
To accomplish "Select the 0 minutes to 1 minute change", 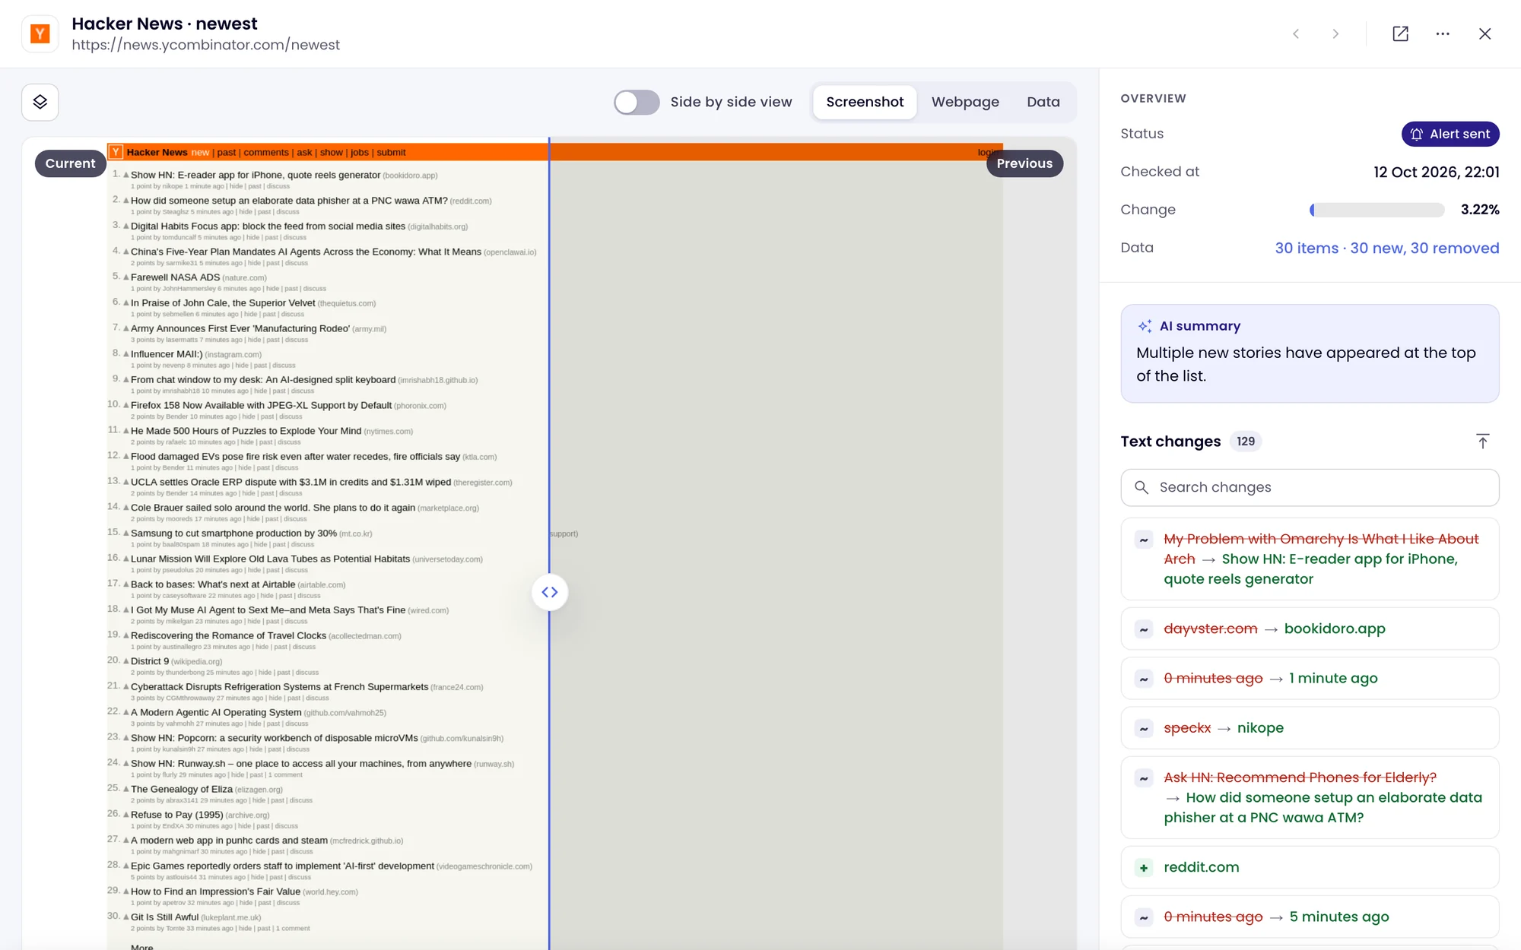I will click(x=1310, y=678).
